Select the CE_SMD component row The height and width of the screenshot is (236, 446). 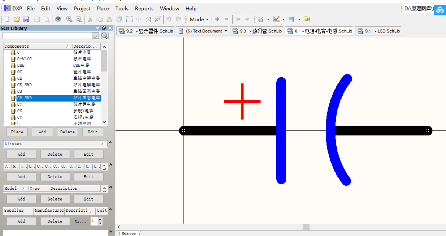pyautogui.click(x=52, y=85)
